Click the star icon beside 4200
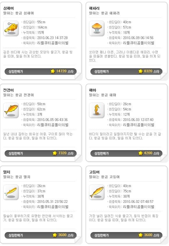 click(141, 153)
